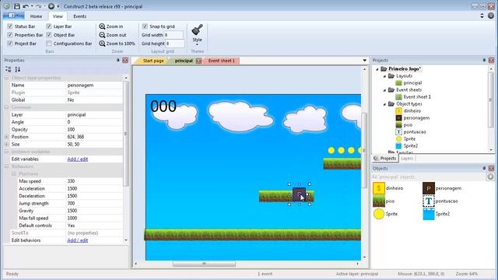Click the pontuacao text object icon

pos(429,201)
